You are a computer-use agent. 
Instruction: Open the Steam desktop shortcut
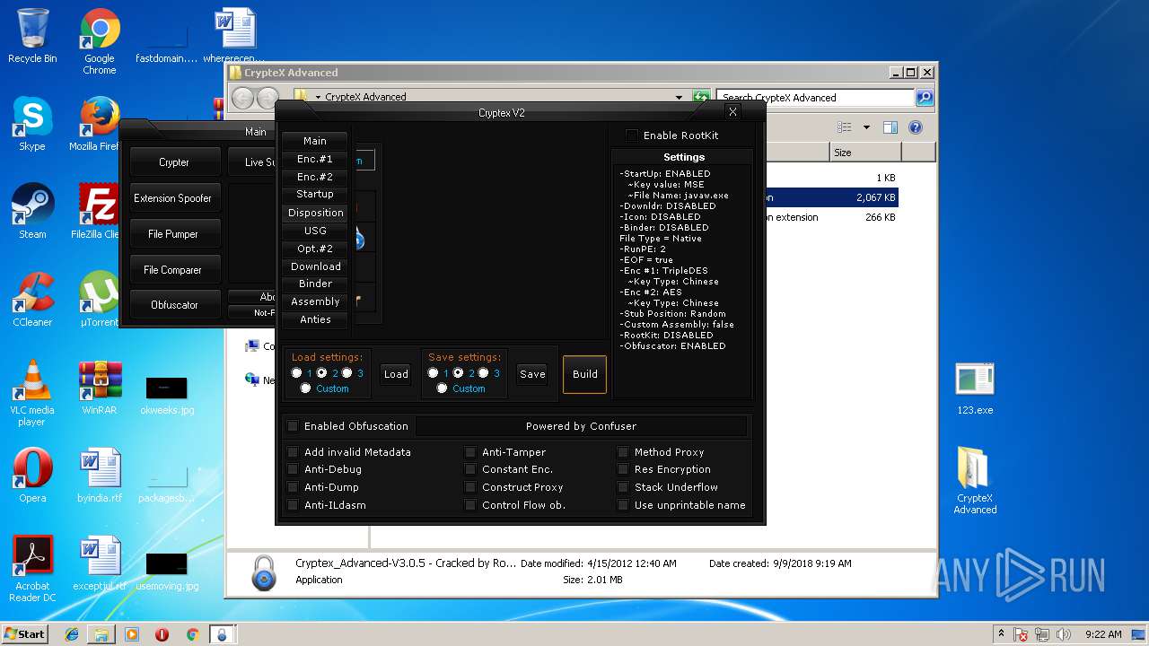tap(32, 212)
